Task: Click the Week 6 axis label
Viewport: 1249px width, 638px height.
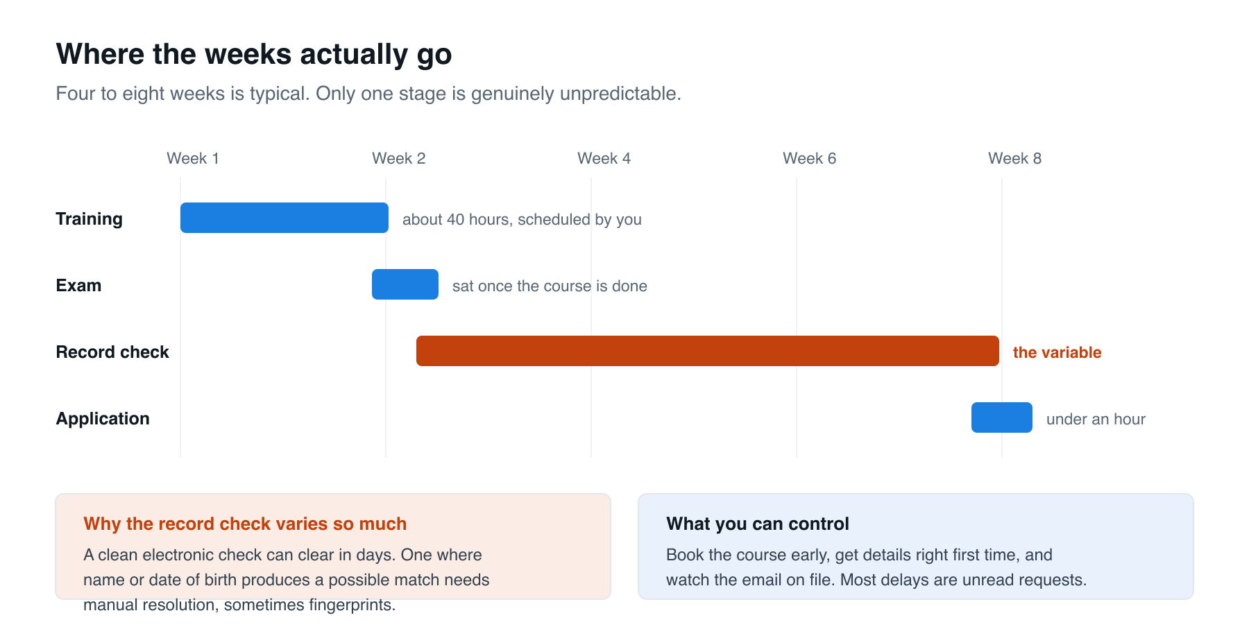Action: [810, 158]
